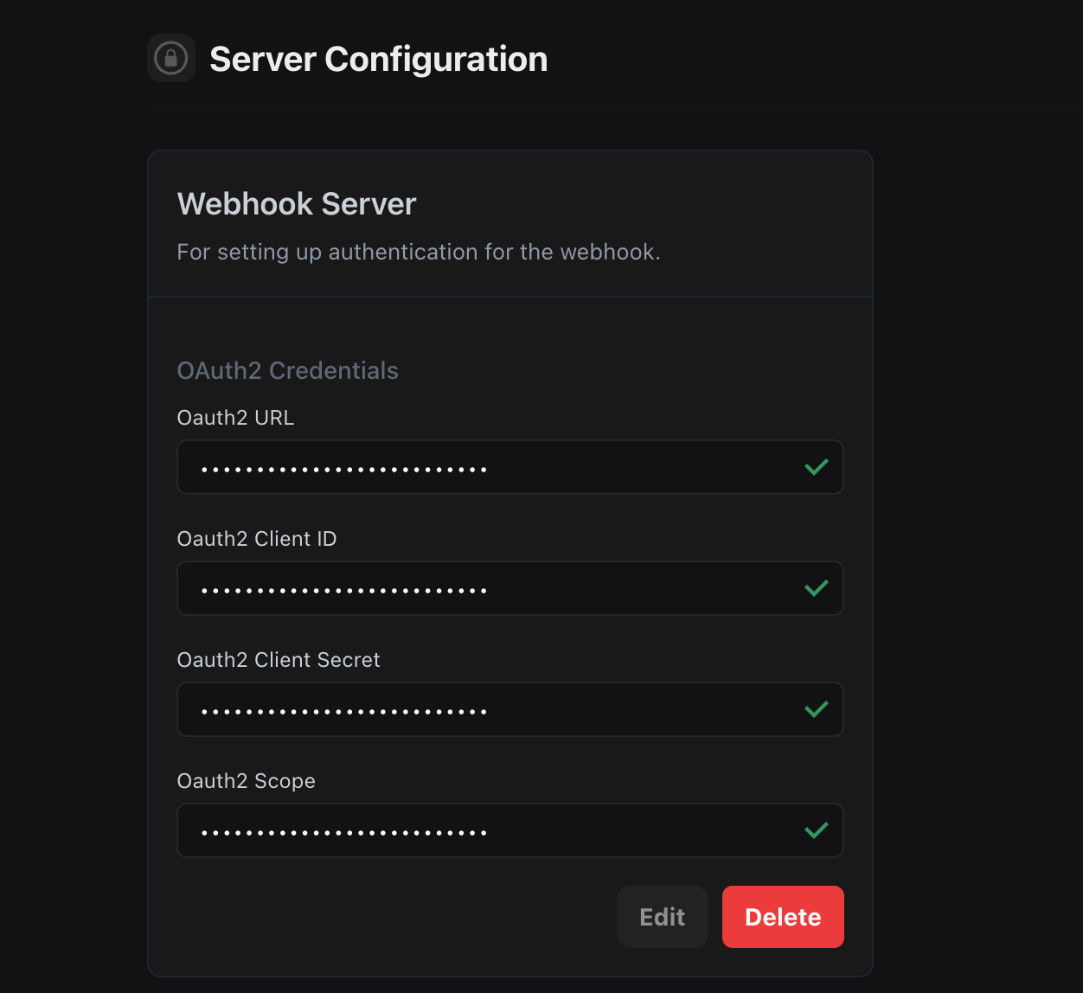Click the Oauth2 Client ID label
This screenshot has height=993, width=1083.
point(257,539)
